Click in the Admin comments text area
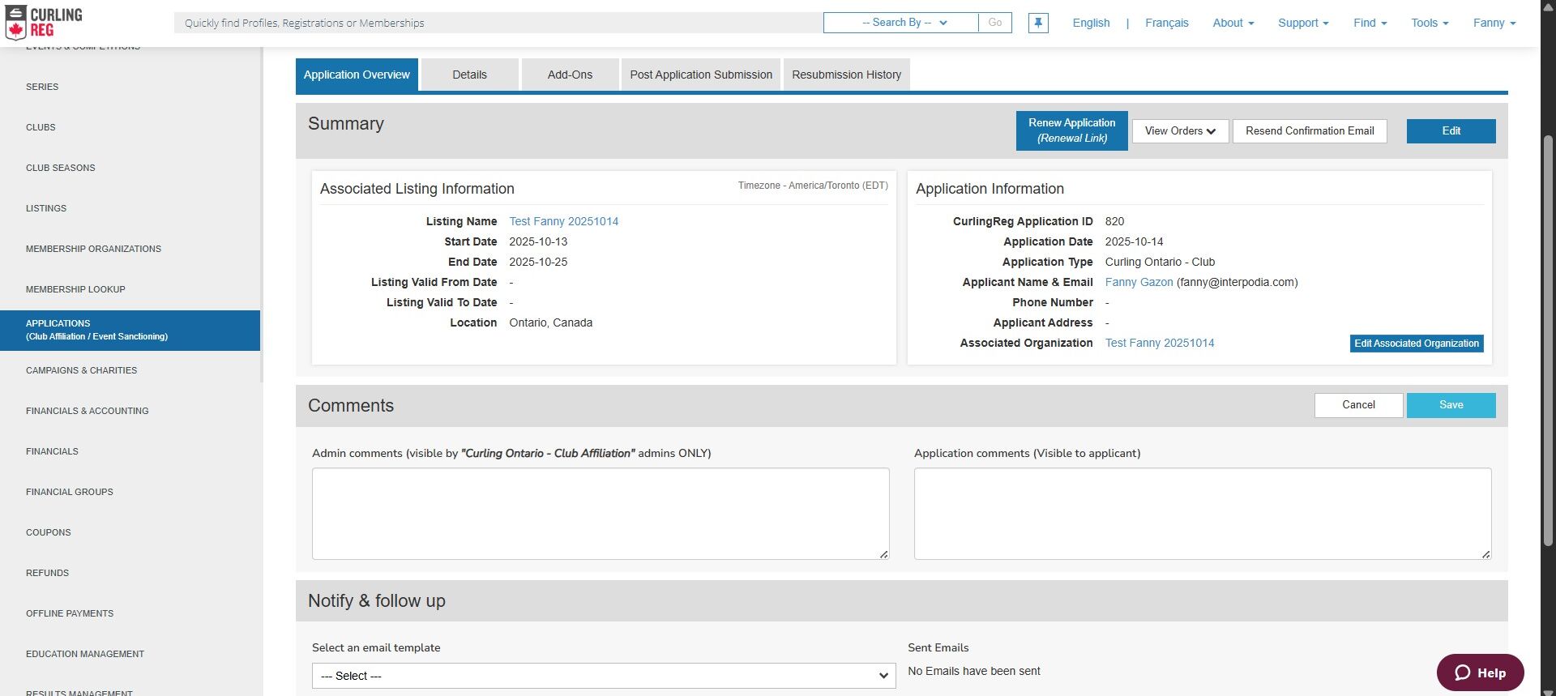1556x696 pixels. click(x=600, y=513)
